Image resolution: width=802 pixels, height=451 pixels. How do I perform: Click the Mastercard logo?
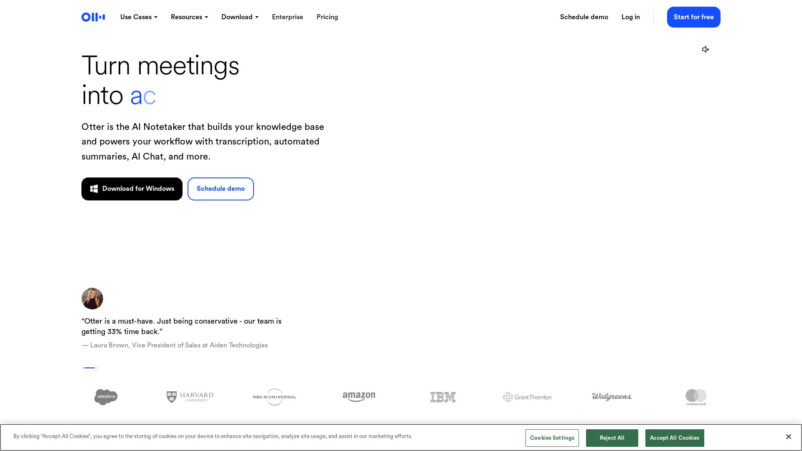pos(696,397)
